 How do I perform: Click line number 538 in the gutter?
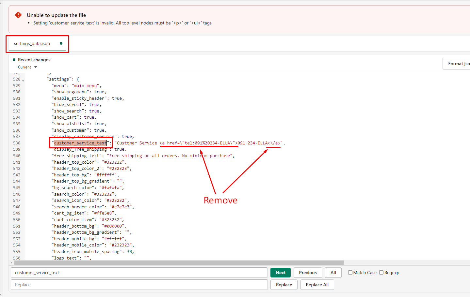[17, 143]
